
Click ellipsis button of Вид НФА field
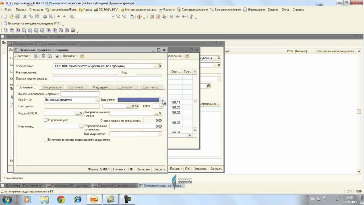(98, 100)
